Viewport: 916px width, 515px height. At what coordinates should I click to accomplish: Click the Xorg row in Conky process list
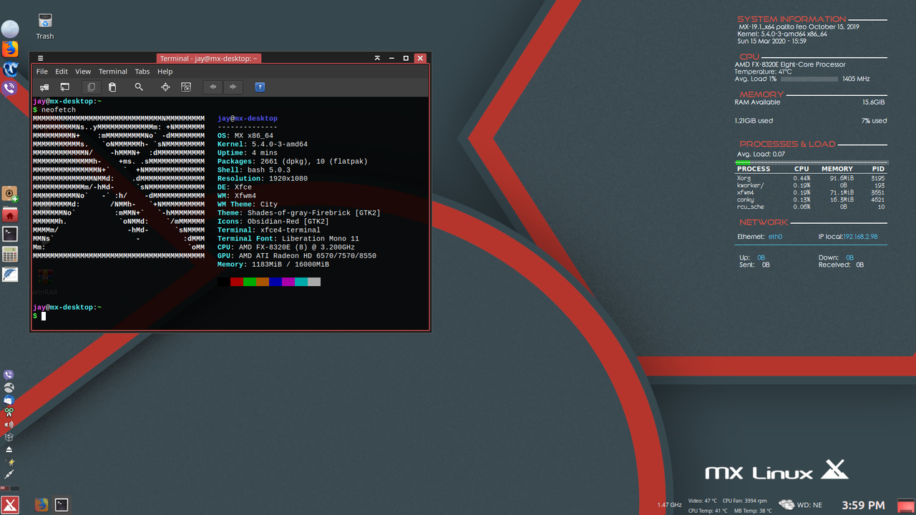[812, 178]
